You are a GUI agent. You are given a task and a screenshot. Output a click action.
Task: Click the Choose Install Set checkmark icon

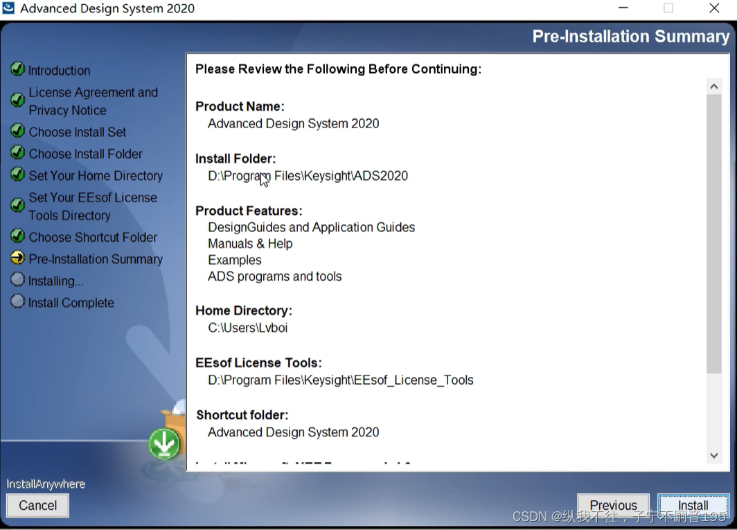[x=17, y=130]
